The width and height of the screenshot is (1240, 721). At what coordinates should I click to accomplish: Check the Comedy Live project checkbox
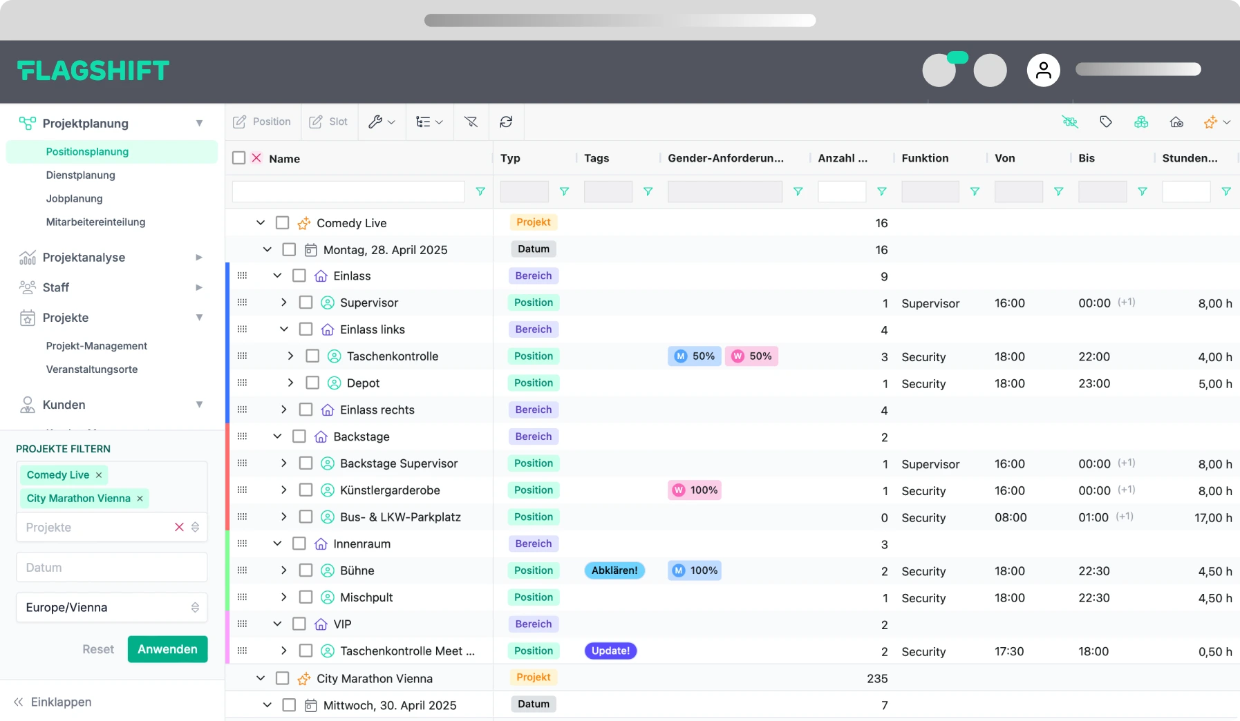(282, 222)
